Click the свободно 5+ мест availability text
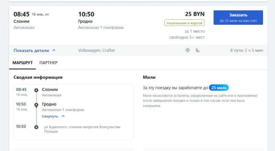 [187, 37]
